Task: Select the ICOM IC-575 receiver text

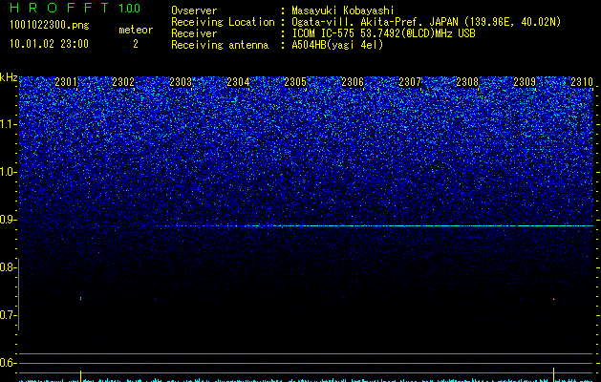Action: (x=383, y=33)
